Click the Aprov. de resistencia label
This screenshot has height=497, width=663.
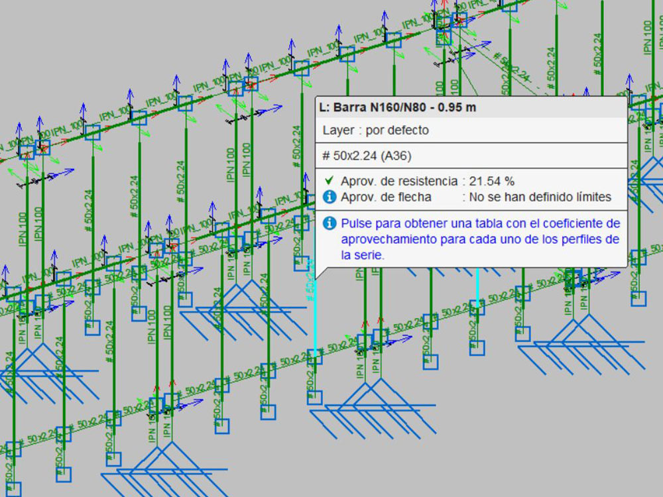pos(398,181)
